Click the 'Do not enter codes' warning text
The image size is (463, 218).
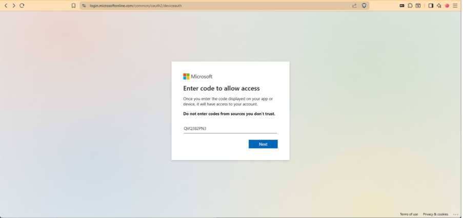[x=229, y=114]
